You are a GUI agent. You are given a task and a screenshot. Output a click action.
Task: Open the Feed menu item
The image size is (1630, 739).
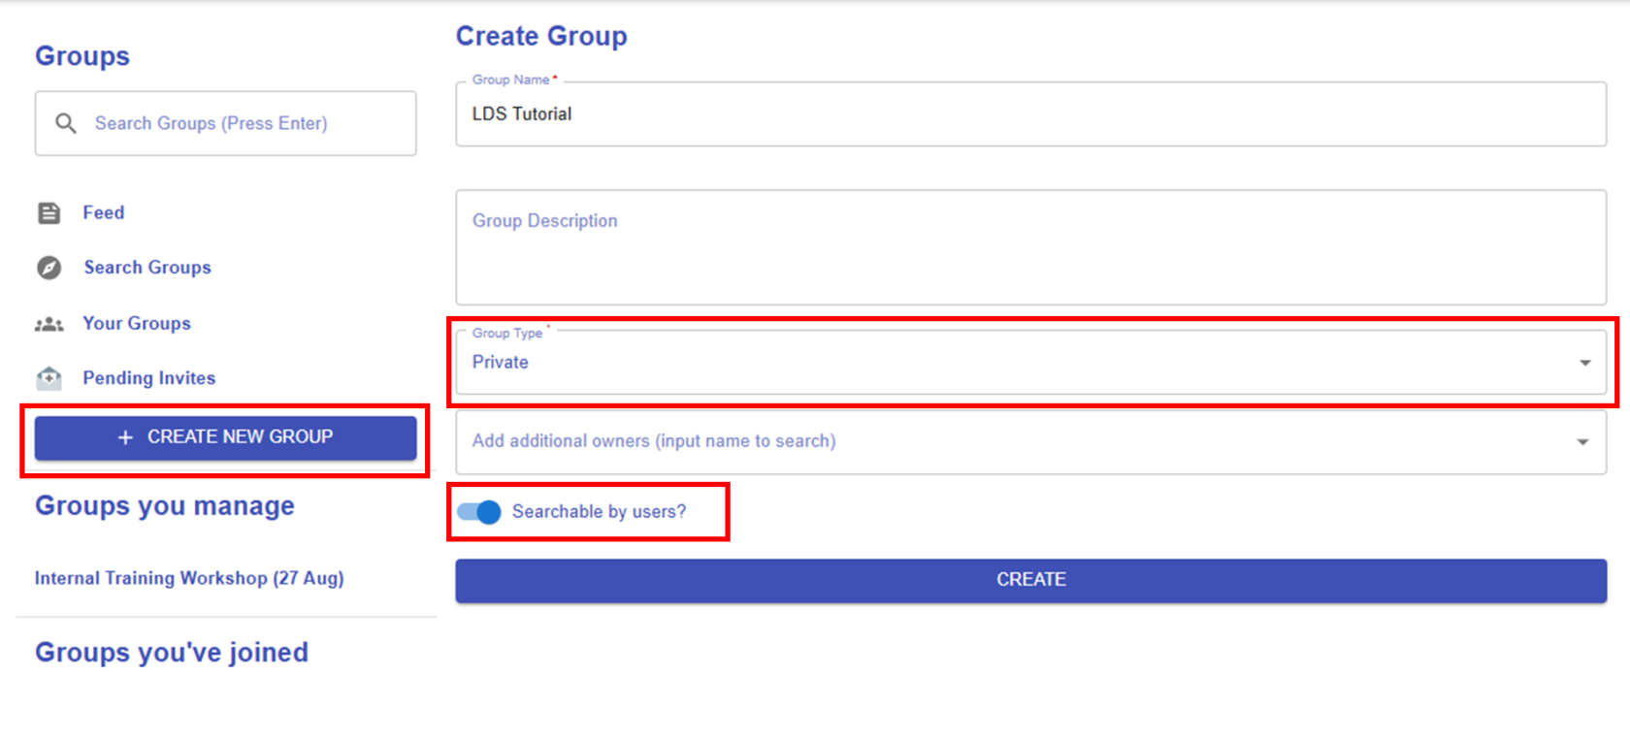104,212
